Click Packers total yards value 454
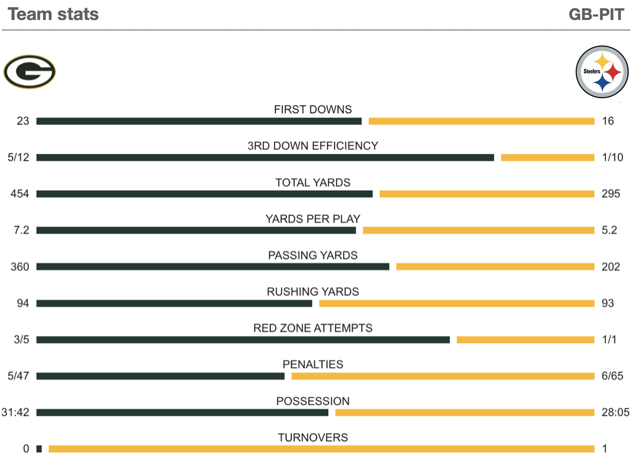634x465 pixels. click(x=20, y=194)
